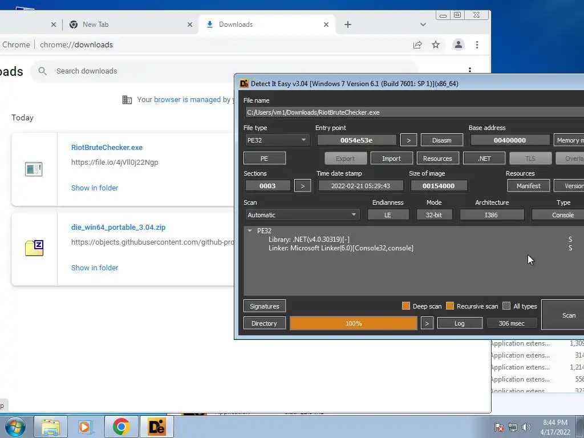Viewport: 584px width, 438px height.
Task: Click the managed browser building icon
Action: pyautogui.click(x=127, y=100)
